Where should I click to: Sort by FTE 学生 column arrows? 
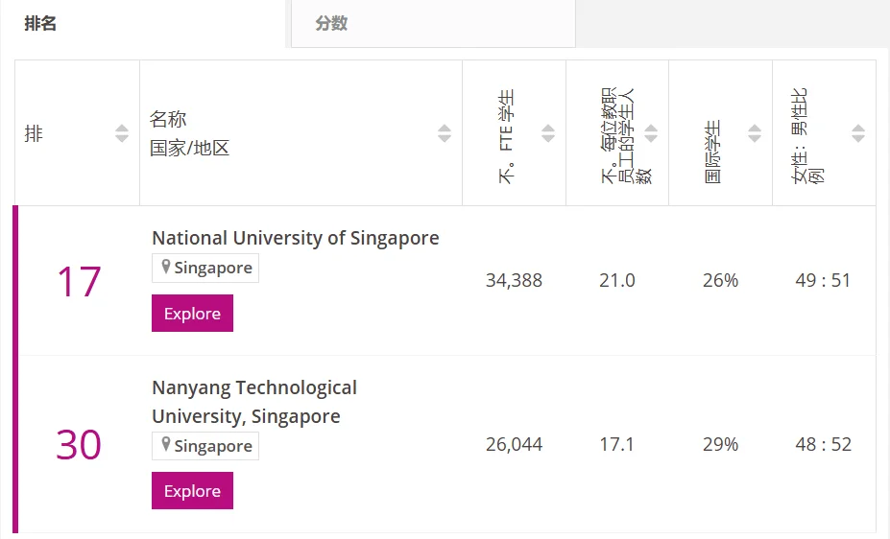pyautogui.click(x=548, y=133)
